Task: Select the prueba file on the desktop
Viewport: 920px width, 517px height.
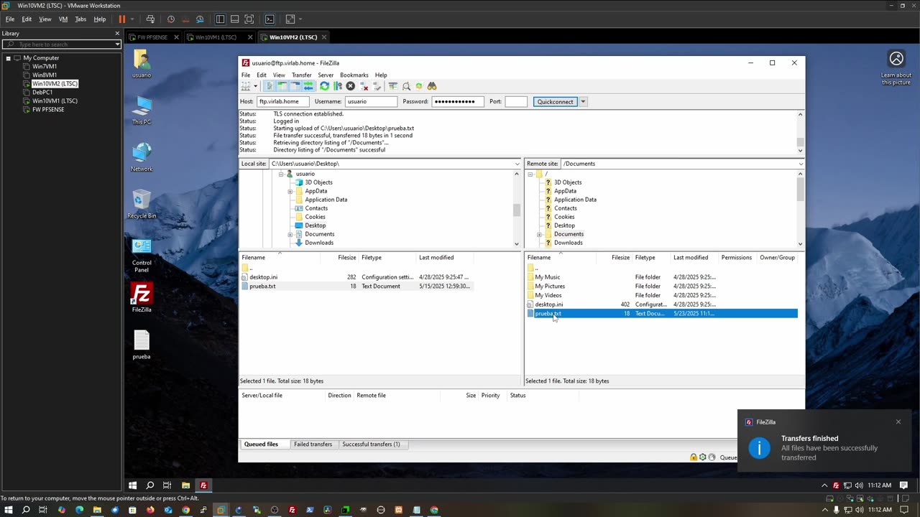Action: point(142,345)
